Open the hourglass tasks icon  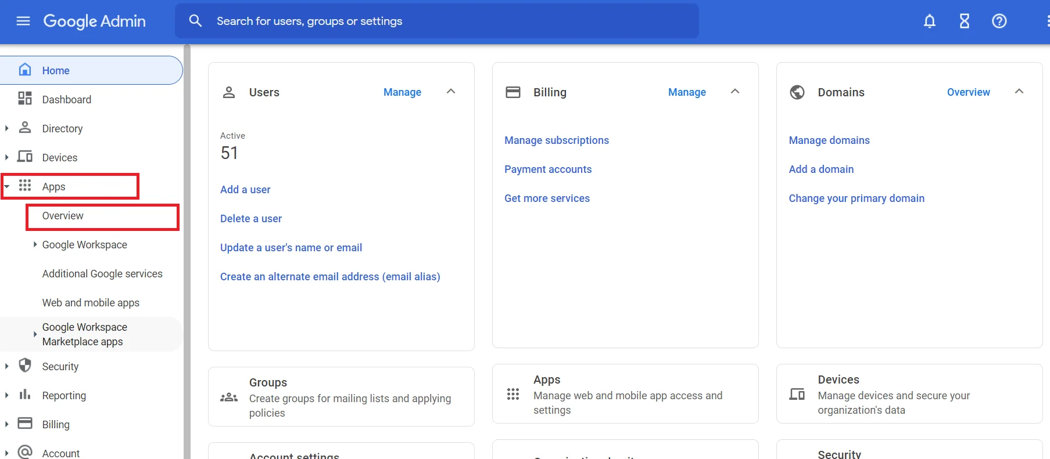(964, 21)
